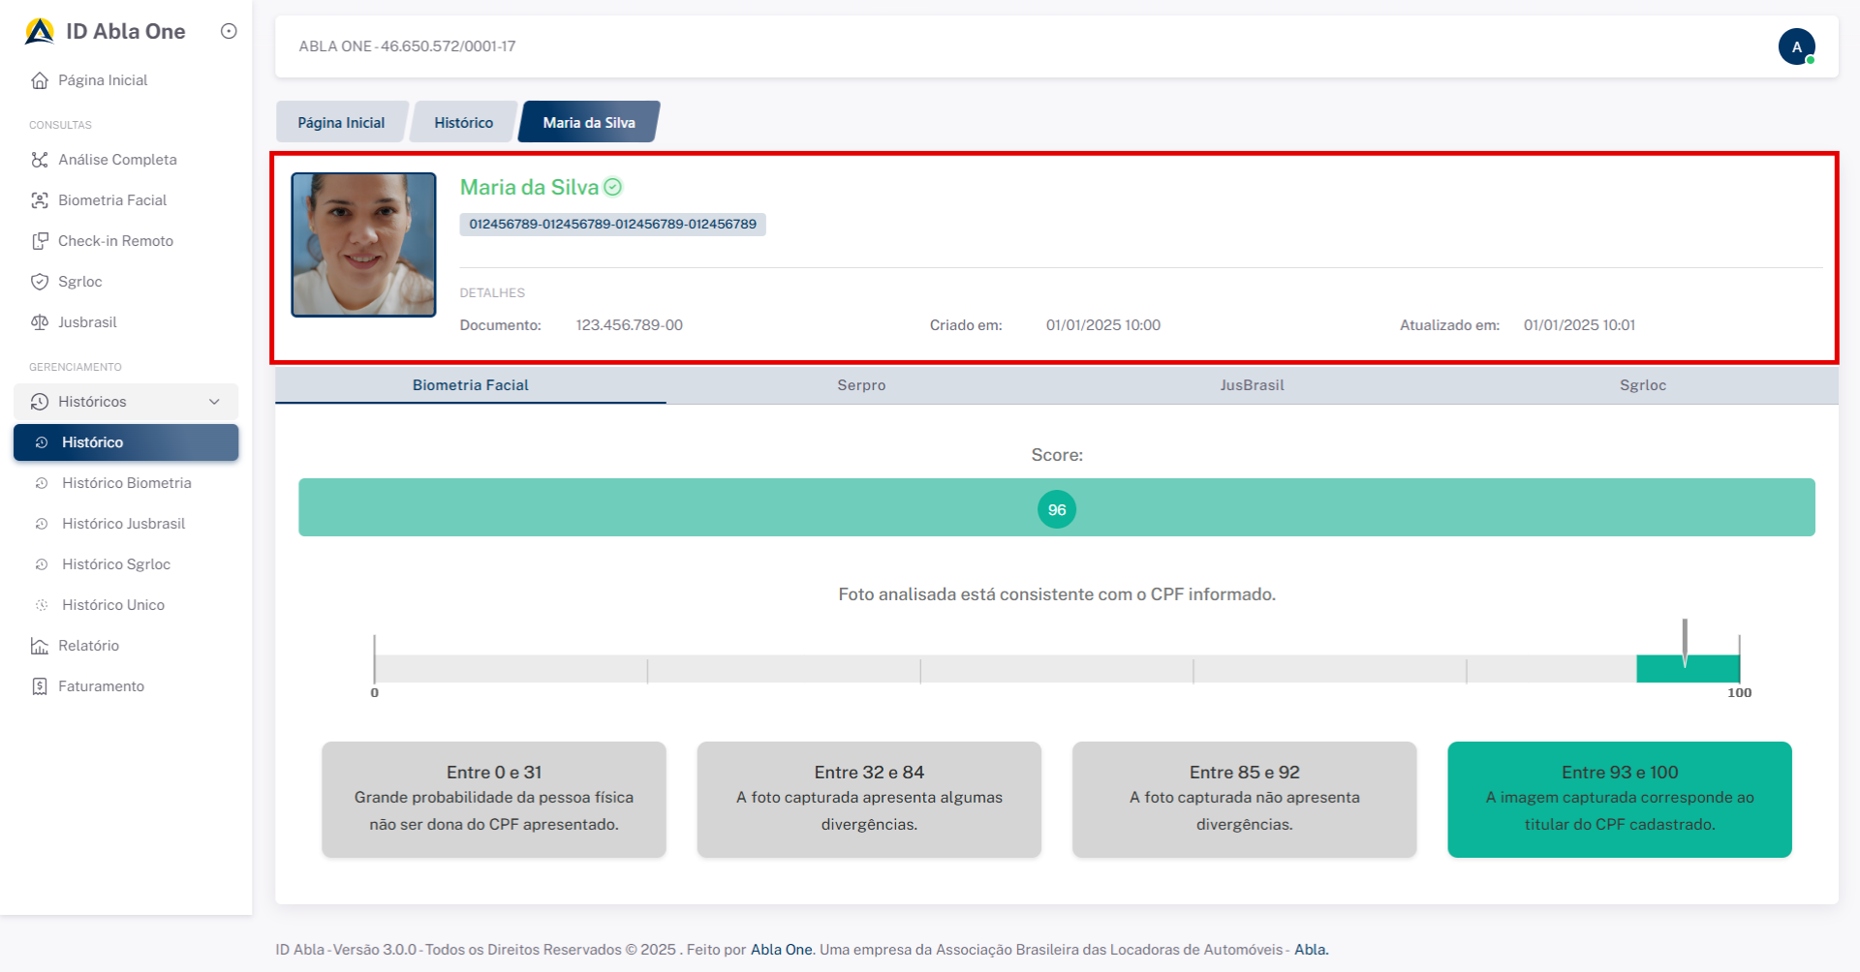Image resolution: width=1860 pixels, height=972 pixels.
Task: Click the Página Inicial home icon
Action: [40, 80]
